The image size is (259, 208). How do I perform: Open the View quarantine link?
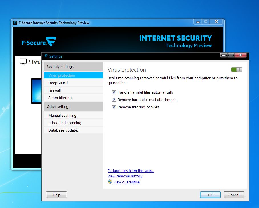(126, 182)
